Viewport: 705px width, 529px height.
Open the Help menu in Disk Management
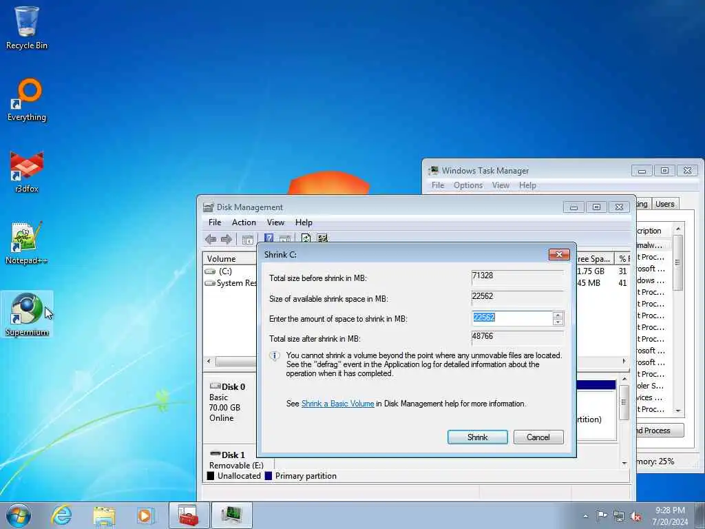click(x=304, y=222)
